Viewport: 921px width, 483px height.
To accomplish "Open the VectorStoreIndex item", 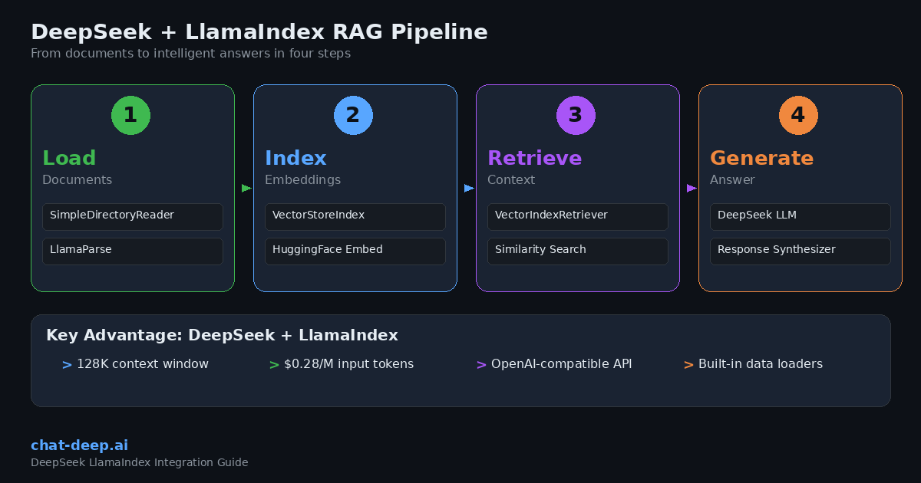I will coord(355,217).
